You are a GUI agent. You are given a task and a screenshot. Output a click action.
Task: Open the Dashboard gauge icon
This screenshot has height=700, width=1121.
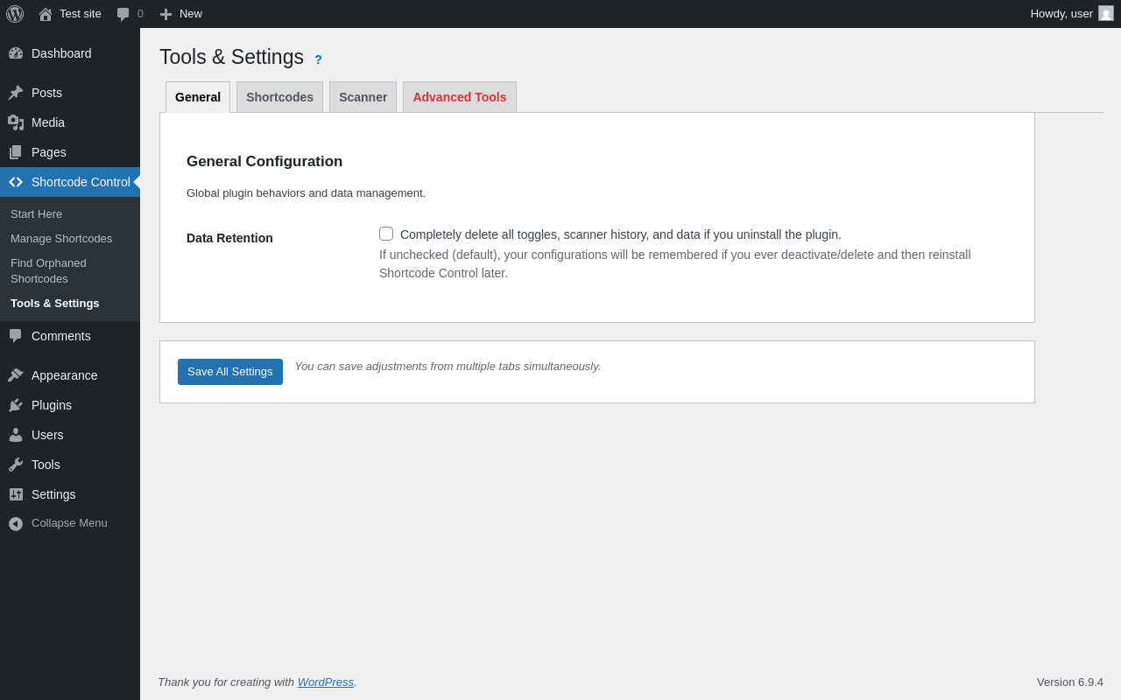pos(16,53)
